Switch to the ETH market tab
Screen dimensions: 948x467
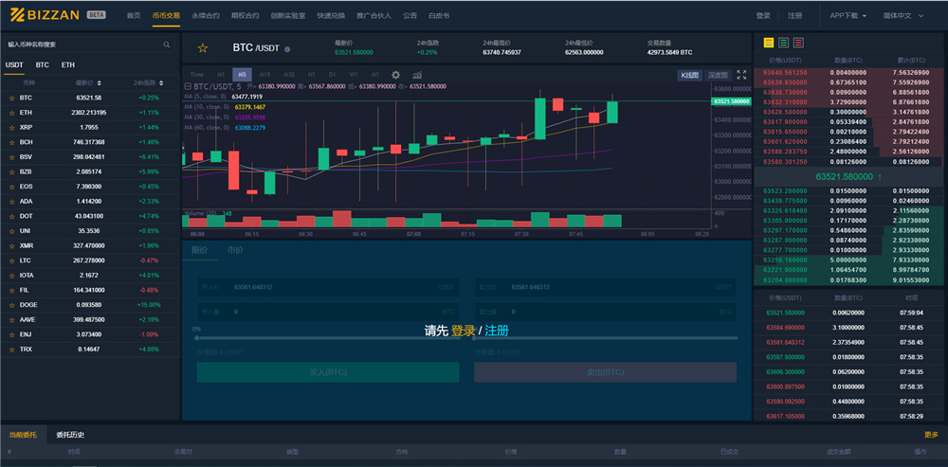click(x=68, y=65)
